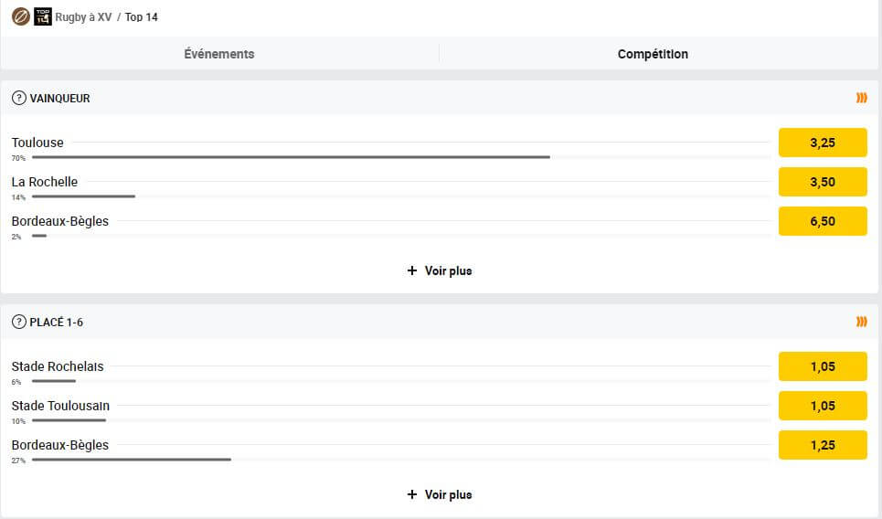
Task: Open the help icon next to VAINQUEUR
Action: coord(19,98)
